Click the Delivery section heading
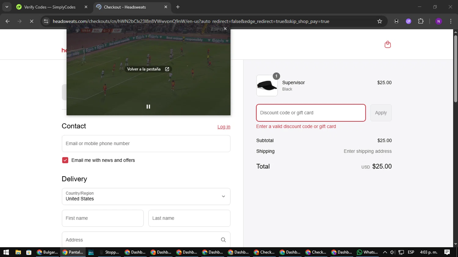The height and width of the screenshot is (257, 458). pos(74,179)
